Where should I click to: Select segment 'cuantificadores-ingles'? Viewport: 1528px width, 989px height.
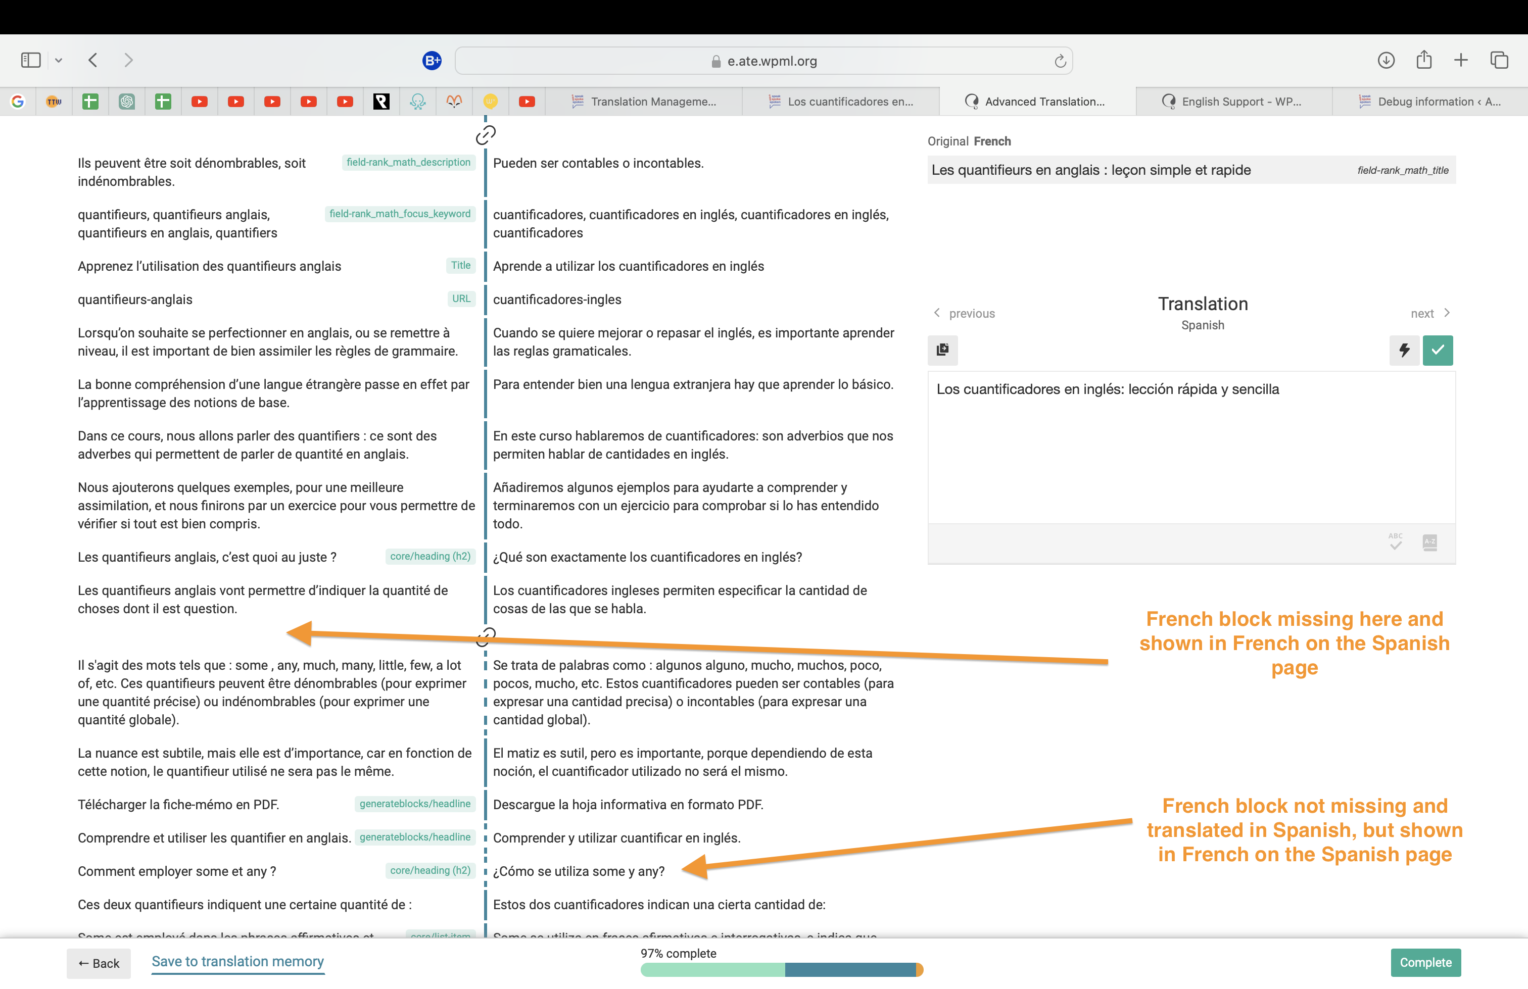click(x=557, y=300)
